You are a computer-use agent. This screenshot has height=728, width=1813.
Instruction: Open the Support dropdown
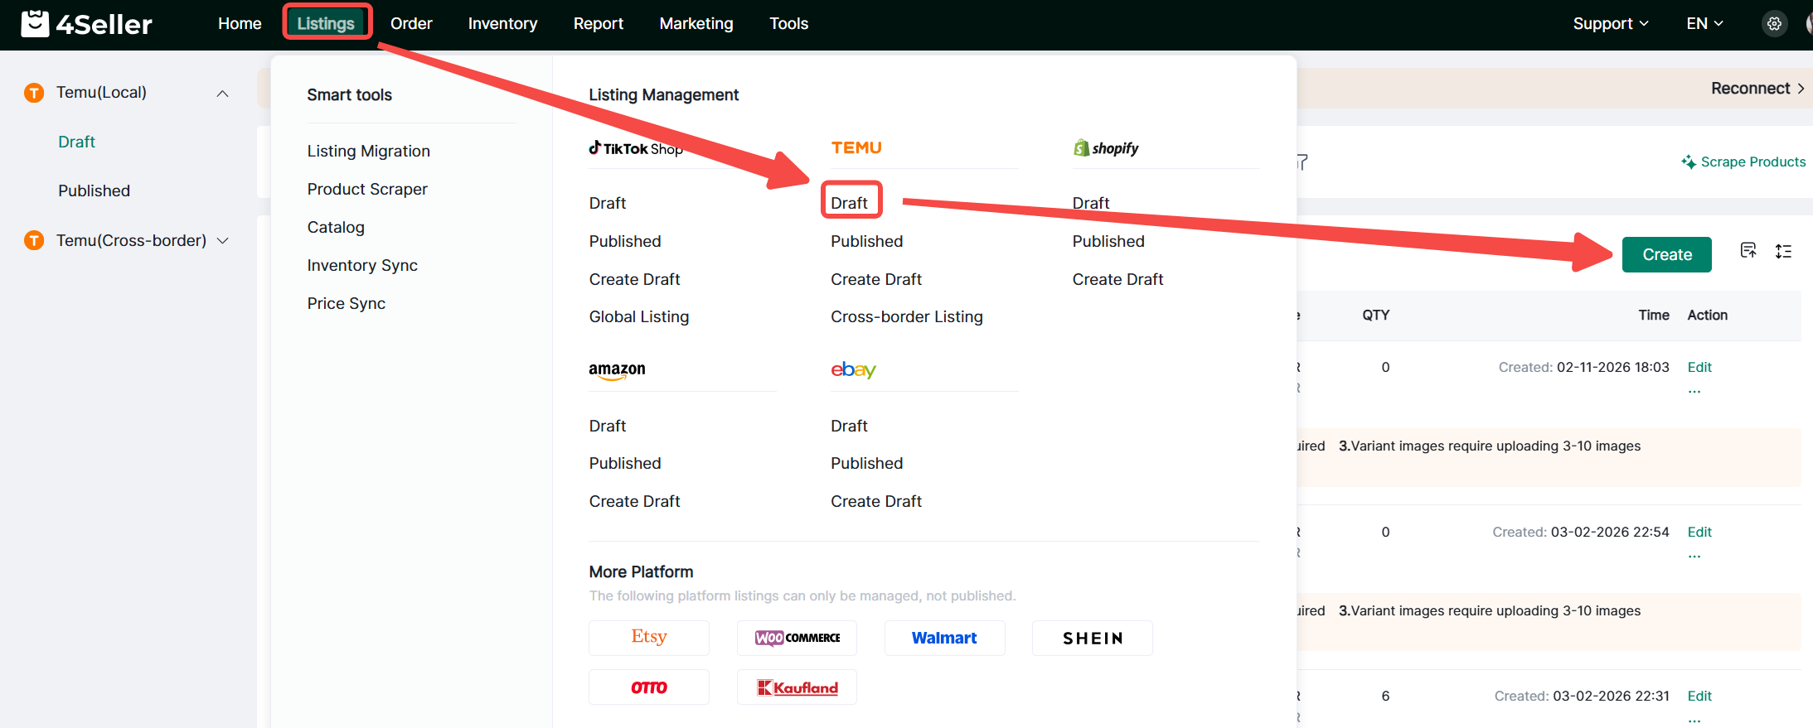coord(1610,24)
